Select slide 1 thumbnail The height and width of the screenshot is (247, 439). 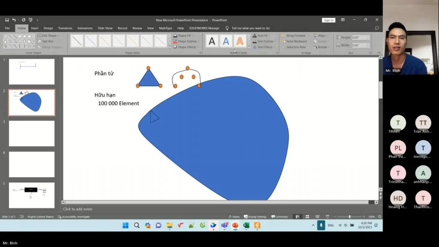click(32, 72)
